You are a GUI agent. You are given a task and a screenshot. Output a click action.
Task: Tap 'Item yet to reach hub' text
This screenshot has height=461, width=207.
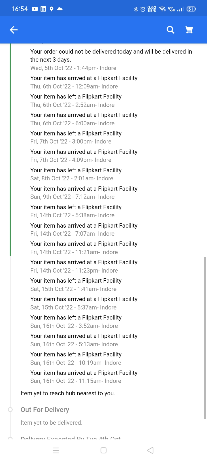tap(68, 393)
